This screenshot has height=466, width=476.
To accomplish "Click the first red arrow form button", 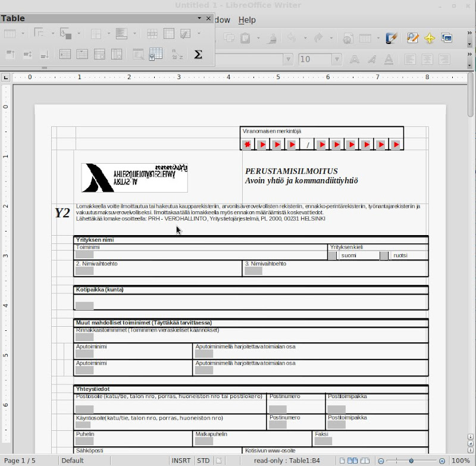I will coord(262,145).
